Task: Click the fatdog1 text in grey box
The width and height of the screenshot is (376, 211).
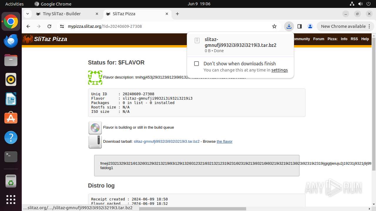Action: pyautogui.click(x=107, y=168)
